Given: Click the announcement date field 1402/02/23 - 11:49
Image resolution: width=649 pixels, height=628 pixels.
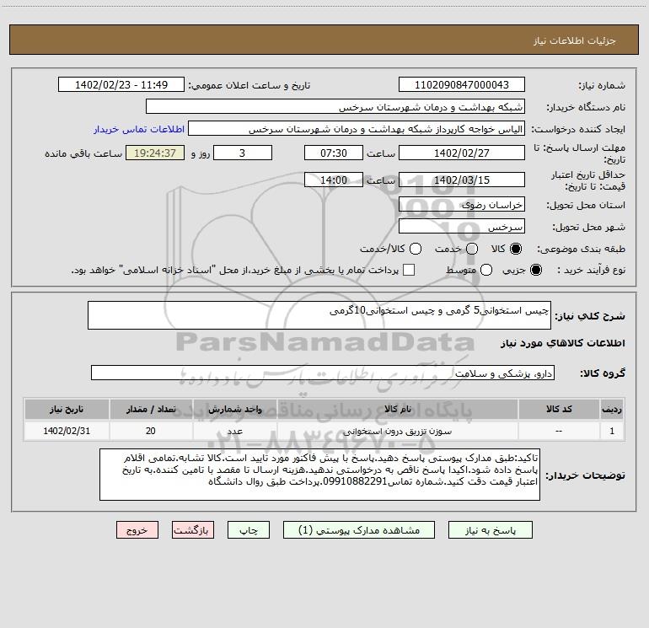Looking at the screenshot, I should (x=121, y=84).
